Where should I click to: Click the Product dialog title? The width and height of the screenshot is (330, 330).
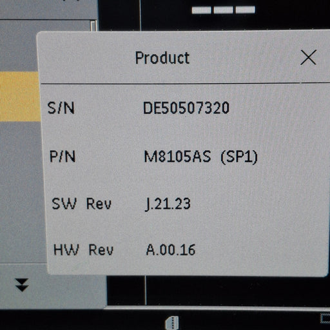[x=162, y=58]
